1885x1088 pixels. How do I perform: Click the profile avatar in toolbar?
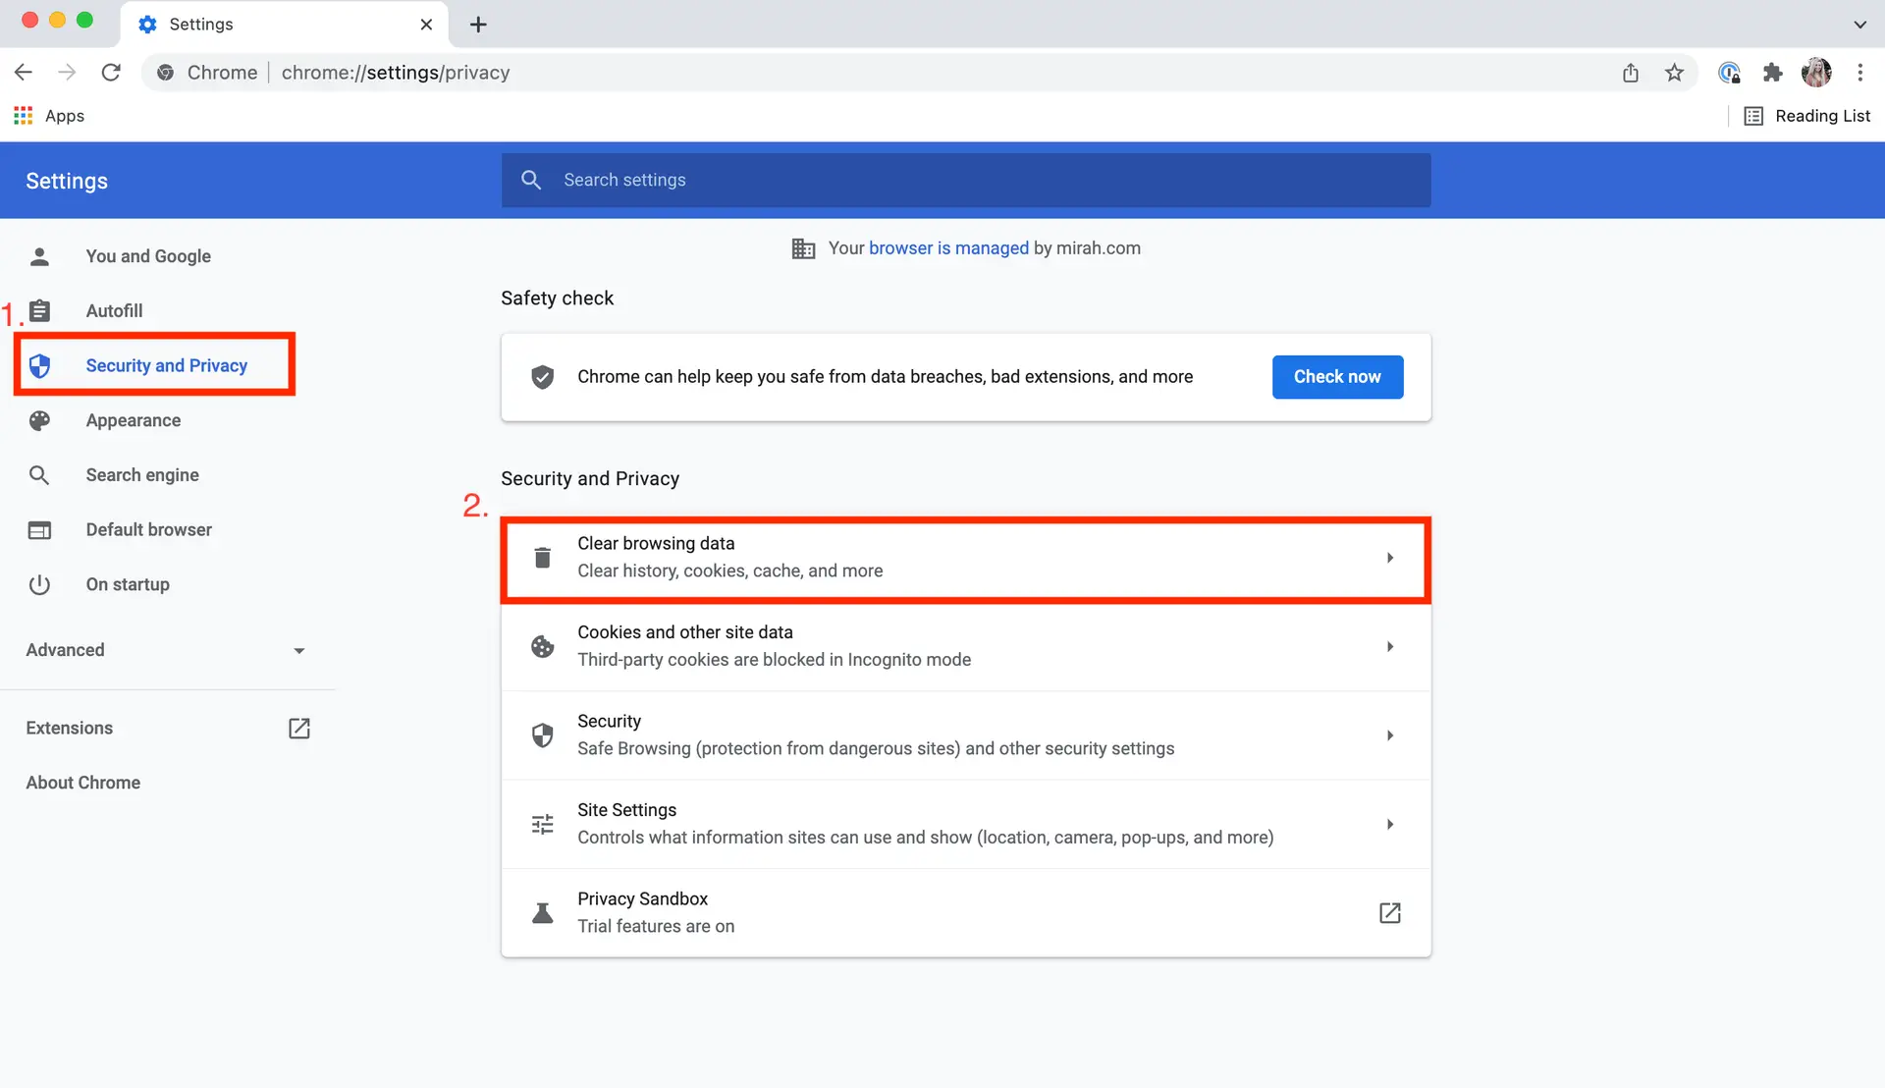click(1817, 73)
